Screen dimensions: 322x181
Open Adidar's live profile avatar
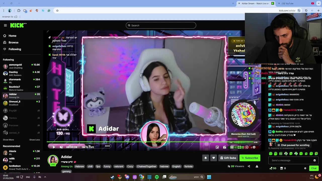point(53,161)
